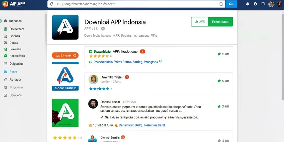Viewport: 284px width, 142px height.
Task: Open the dark-red user avatar at header's far right
Action: coord(280,4)
